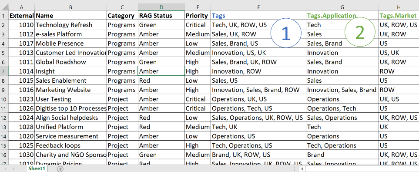Click ID cell 1028
Viewport: 419px width, 172px height.
(x=21, y=127)
